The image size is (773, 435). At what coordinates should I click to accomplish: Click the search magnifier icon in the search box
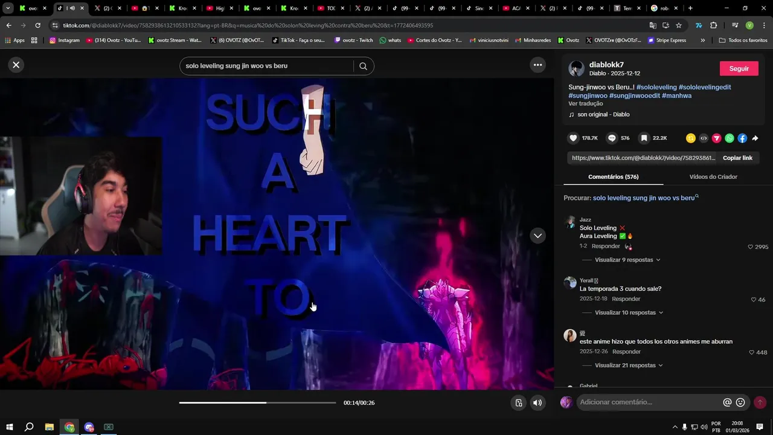point(363,66)
